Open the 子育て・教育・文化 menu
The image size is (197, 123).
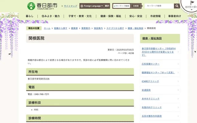coord(80,16)
